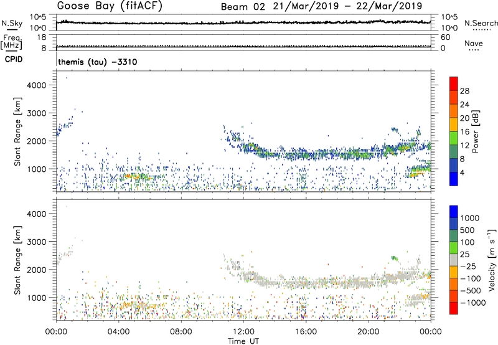
Task: Select the 20:00 time tick label
Action: click(x=369, y=332)
